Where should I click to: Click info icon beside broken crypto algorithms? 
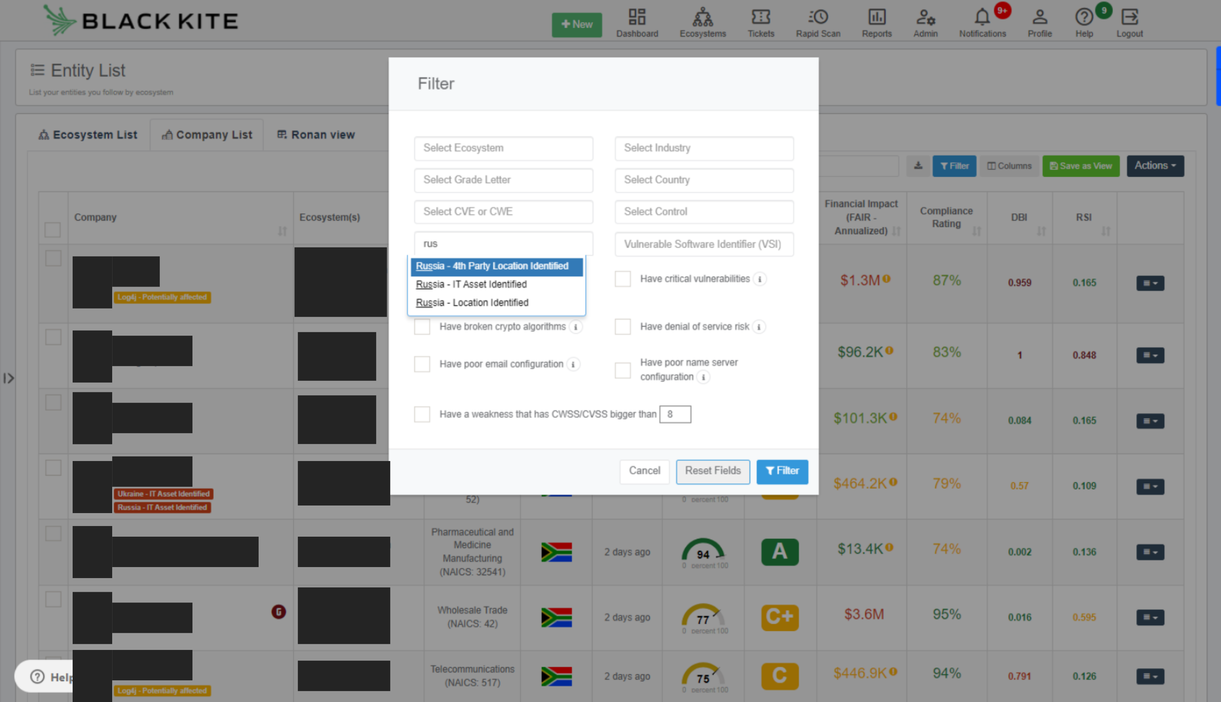tap(575, 327)
